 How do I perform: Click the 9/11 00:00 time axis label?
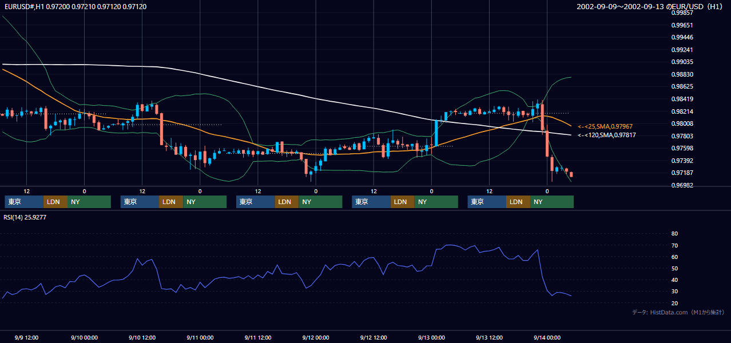click(200, 337)
